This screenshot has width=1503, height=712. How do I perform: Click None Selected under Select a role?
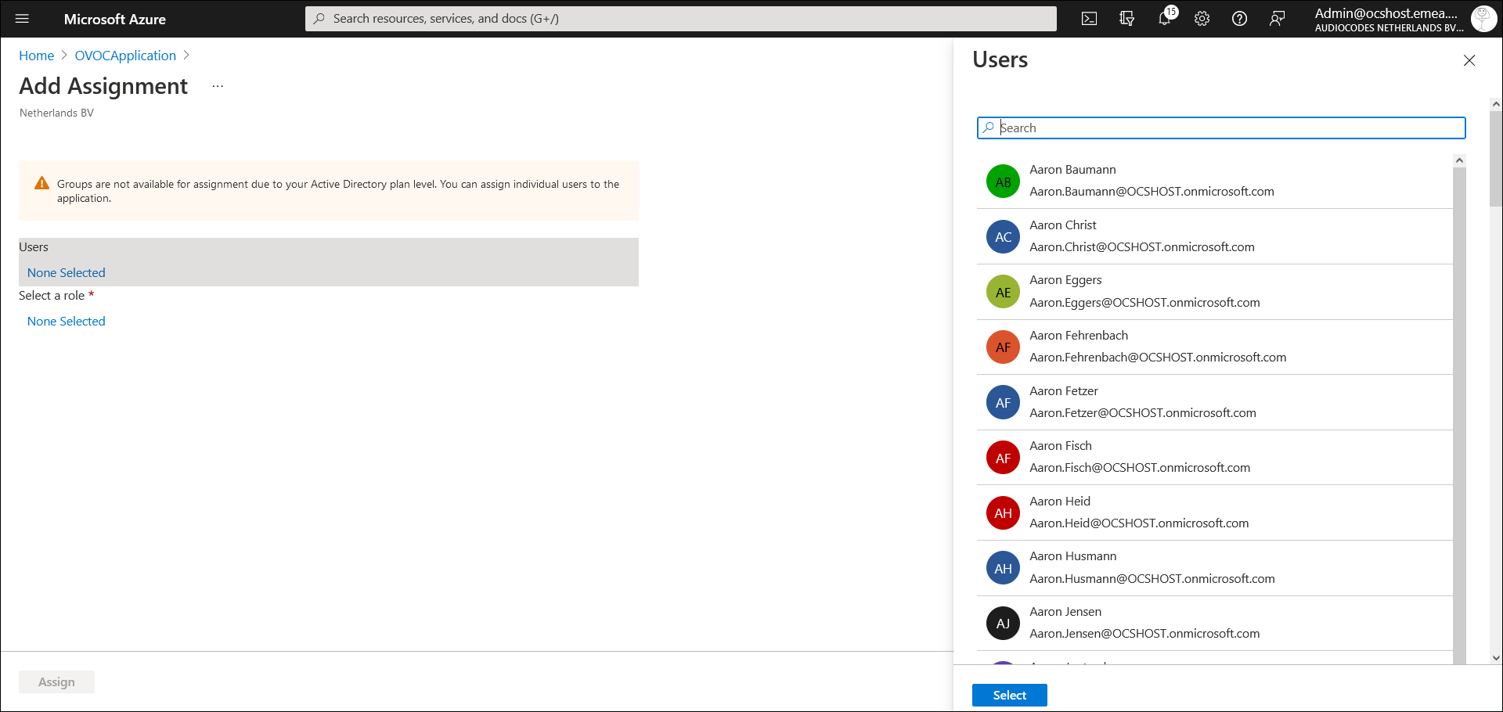[67, 321]
